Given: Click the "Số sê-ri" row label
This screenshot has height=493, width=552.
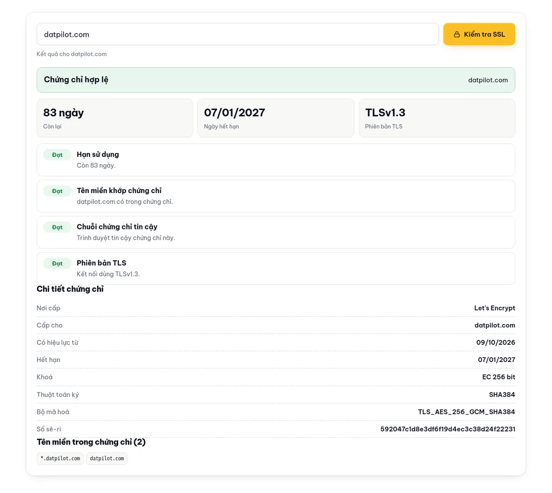Looking at the screenshot, I should (49, 429).
